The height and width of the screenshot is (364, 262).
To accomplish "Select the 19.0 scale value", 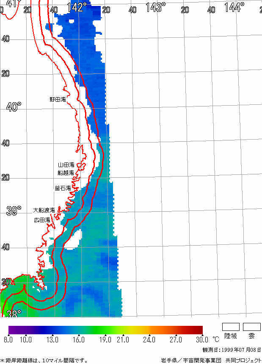I will pyautogui.click(x=105, y=340).
